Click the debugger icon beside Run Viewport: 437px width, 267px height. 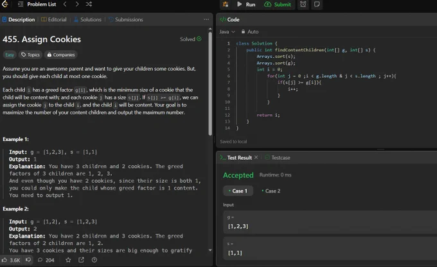pyautogui.click(x=226, y=4)
